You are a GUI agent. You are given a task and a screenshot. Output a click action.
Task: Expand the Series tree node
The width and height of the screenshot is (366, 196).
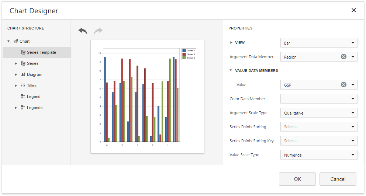pyautogui.click(x=16, y=63)
